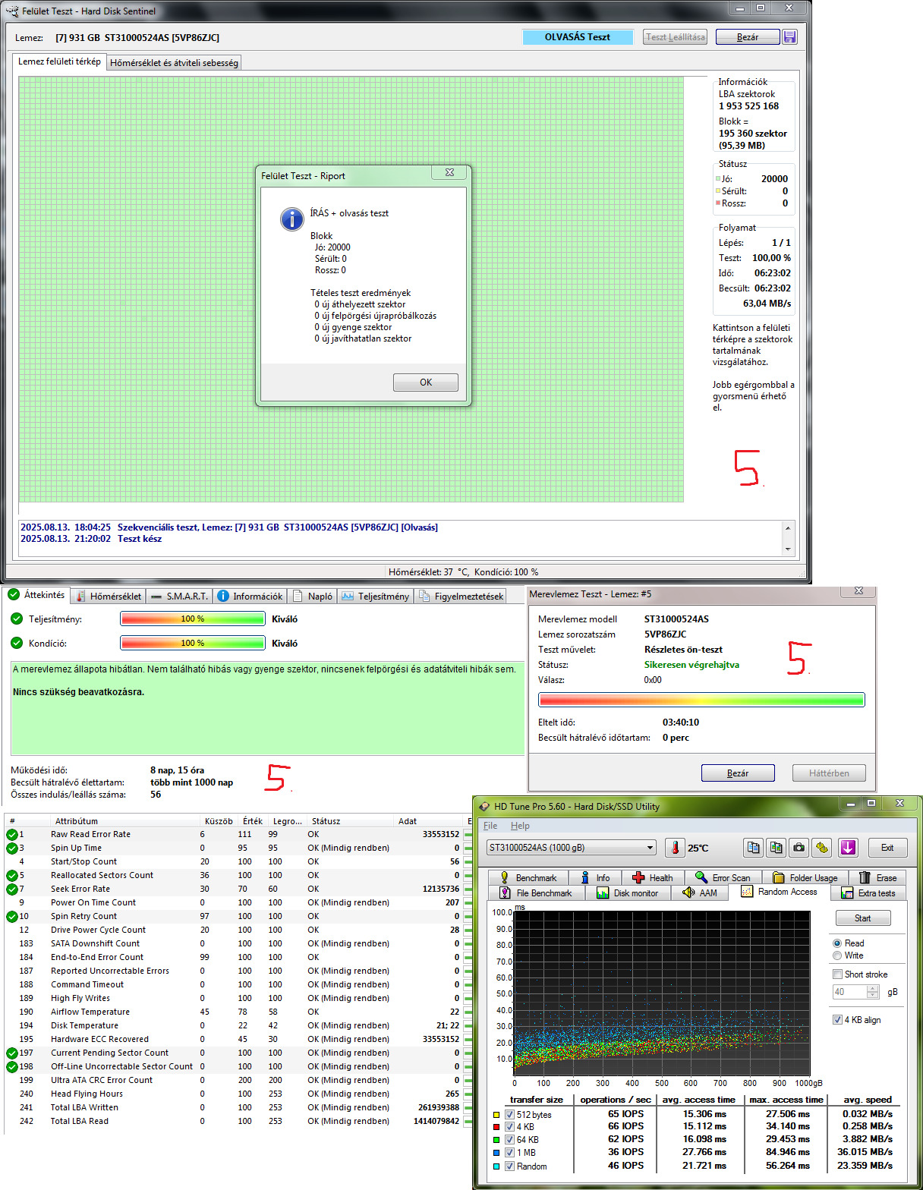
Task: Switch to Error Scan tab in HD Tune
Action: pos(723,877)
